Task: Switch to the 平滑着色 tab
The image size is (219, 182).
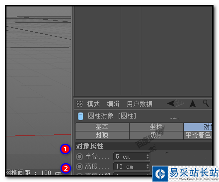Action: [198, 135]
